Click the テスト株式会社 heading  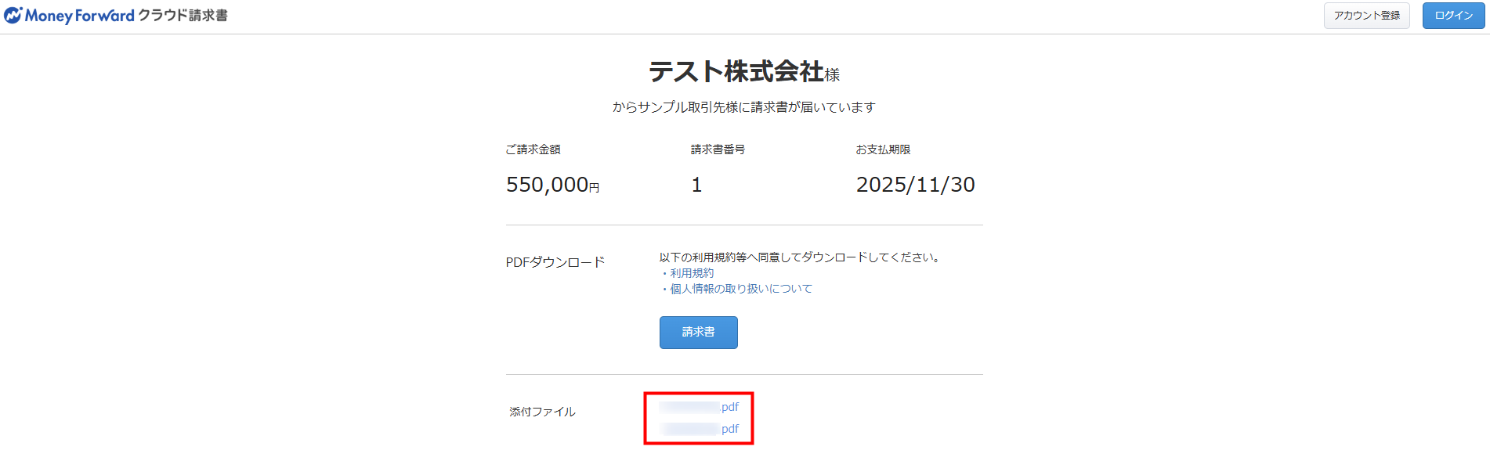point(736,72)
